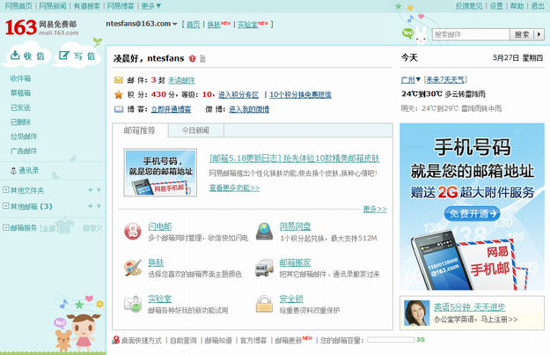Click the 安全锁 padlock icon
550x355 pixels.
(265, 304)
